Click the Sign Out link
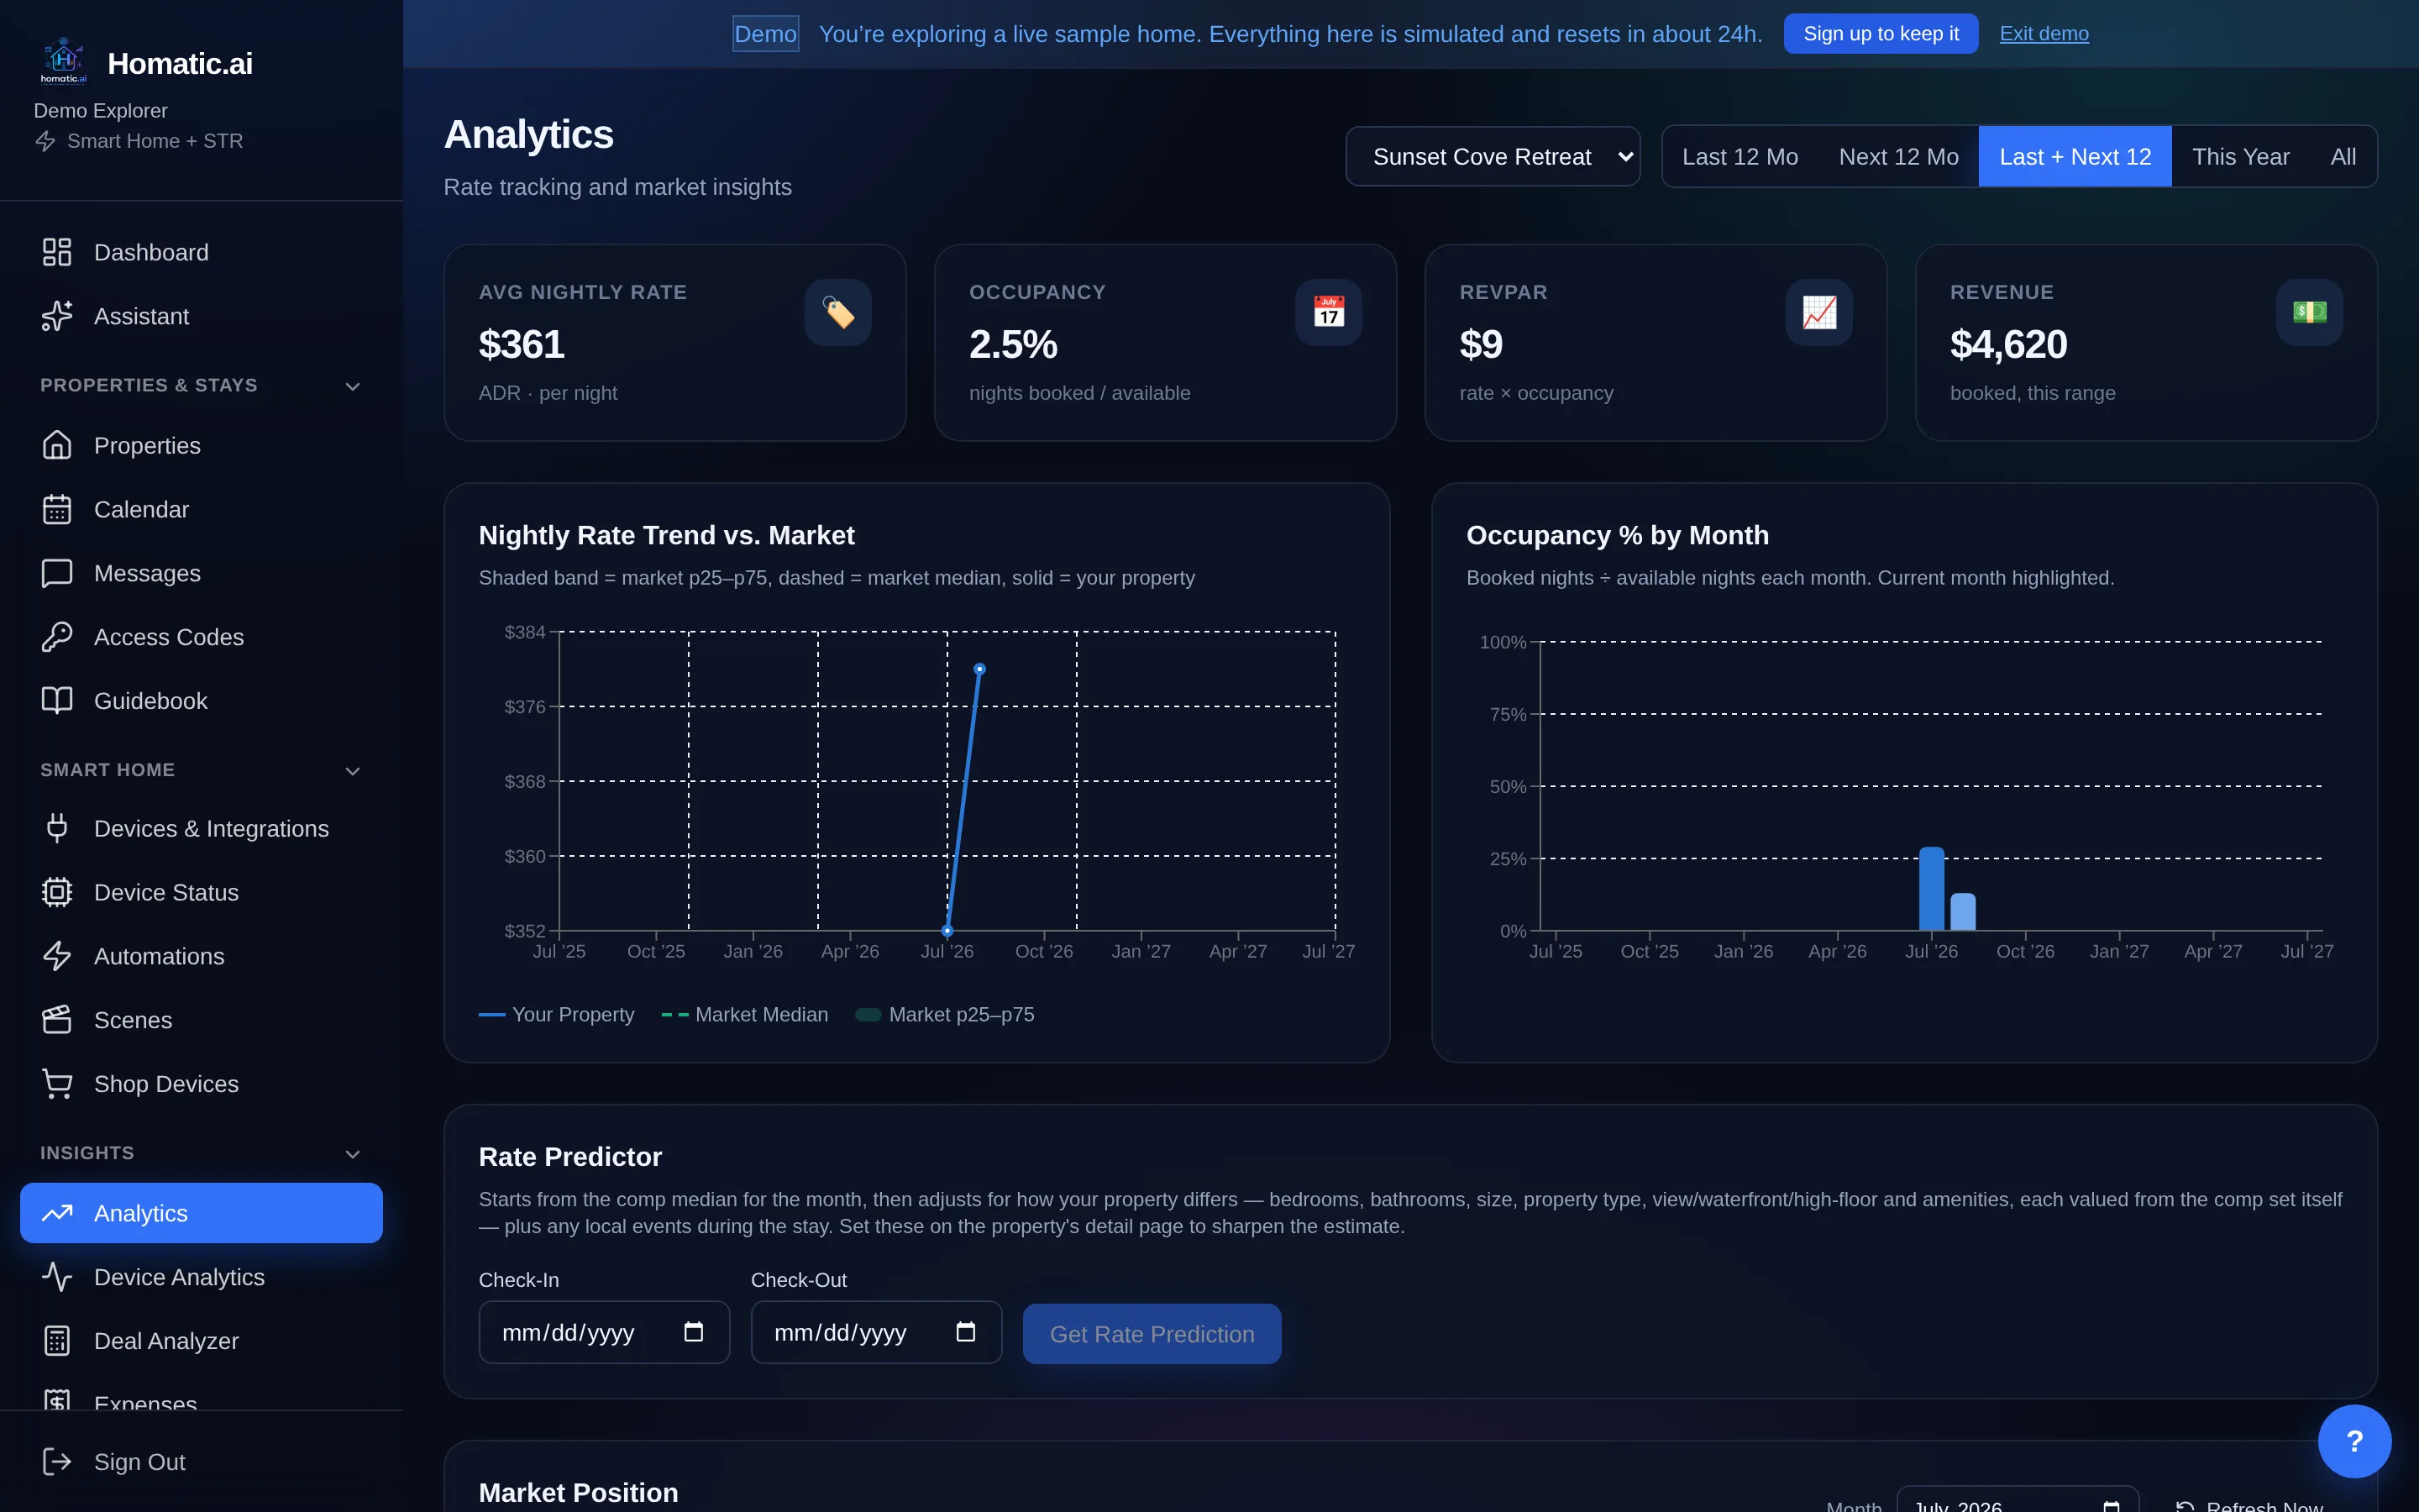 tap(201, 1461)
